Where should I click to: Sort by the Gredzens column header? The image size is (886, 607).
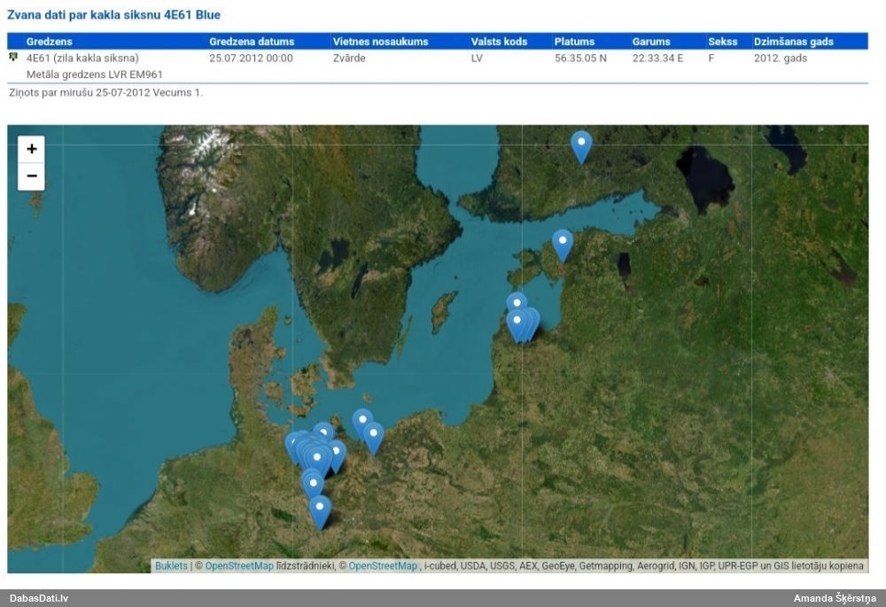tap(50, 42)
